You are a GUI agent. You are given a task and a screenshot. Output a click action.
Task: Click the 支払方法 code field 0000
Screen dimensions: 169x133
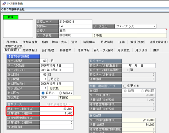(49, 97)
